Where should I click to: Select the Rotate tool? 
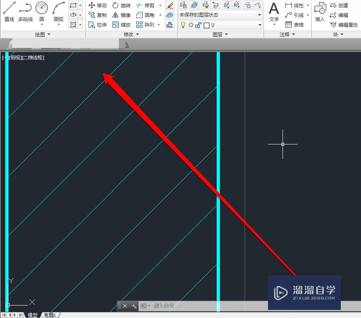[122, 5]
